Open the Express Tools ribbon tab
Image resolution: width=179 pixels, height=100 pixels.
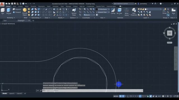click(x=100, y=6)
